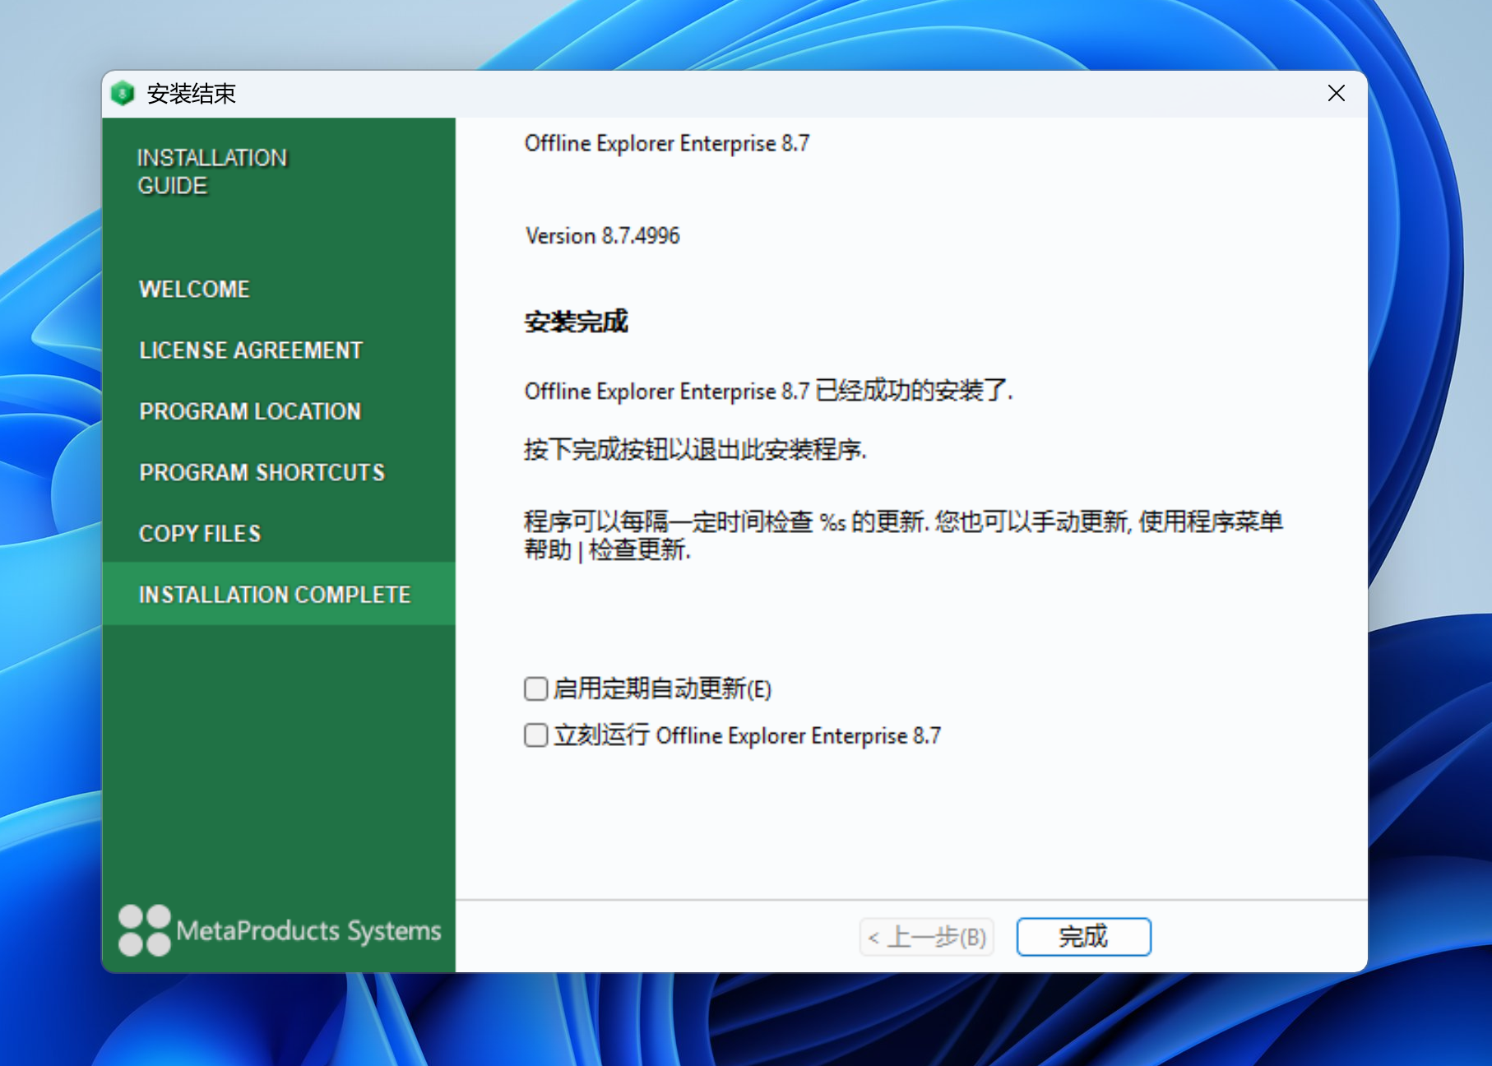Select WELCOME step in sidebar
This screenshot has width=1492, height=1066.
point(194,290)
